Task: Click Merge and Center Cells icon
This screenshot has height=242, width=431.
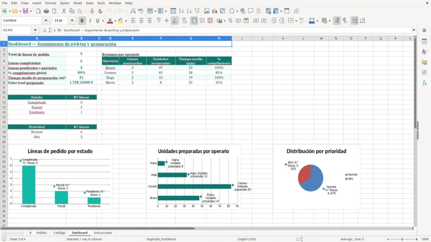Action: point(194,21)
